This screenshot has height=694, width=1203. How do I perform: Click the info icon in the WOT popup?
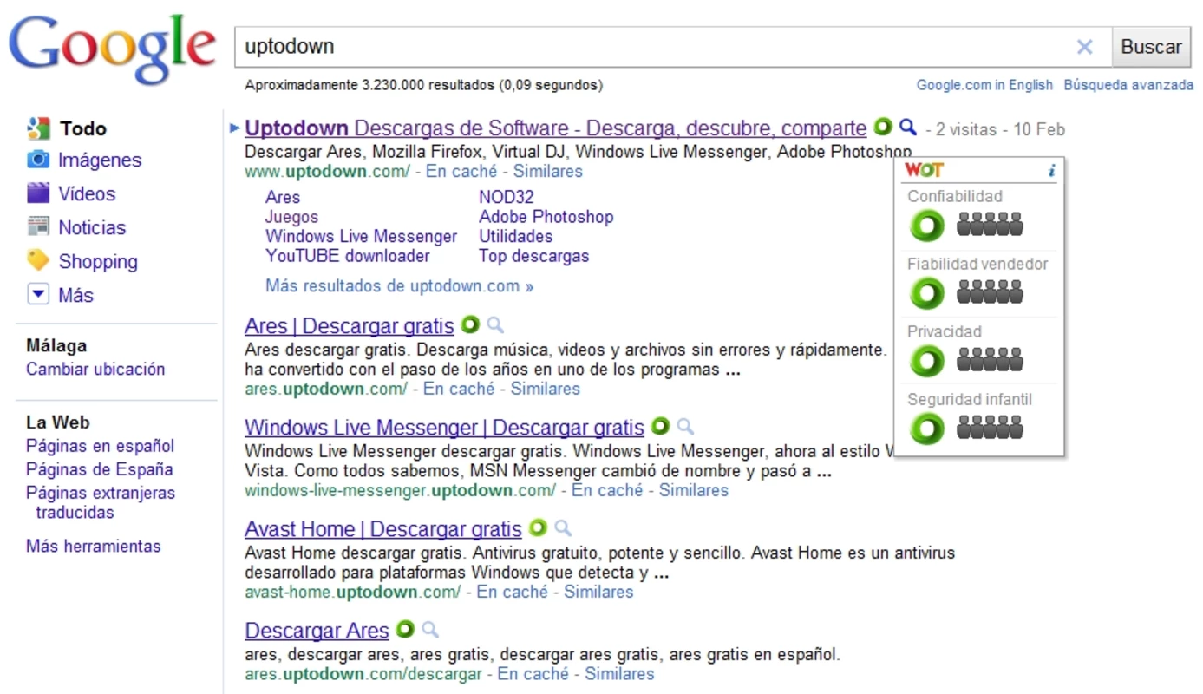(1051, 171)
